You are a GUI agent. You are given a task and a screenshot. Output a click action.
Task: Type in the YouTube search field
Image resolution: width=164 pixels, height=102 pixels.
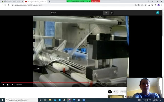[x=76, y=13]
